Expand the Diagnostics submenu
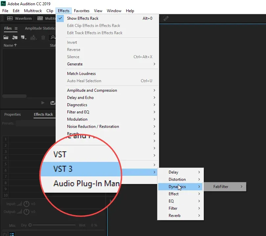 107,105
